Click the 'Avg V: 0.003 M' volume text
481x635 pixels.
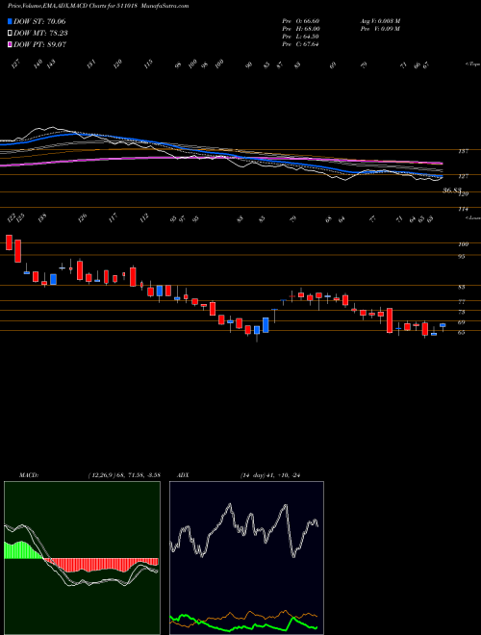click(379, 21)
